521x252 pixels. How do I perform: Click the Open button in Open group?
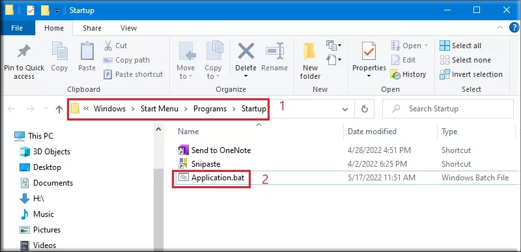coord(410,46)
